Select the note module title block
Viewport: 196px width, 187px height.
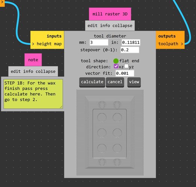[x=33, y=60]
